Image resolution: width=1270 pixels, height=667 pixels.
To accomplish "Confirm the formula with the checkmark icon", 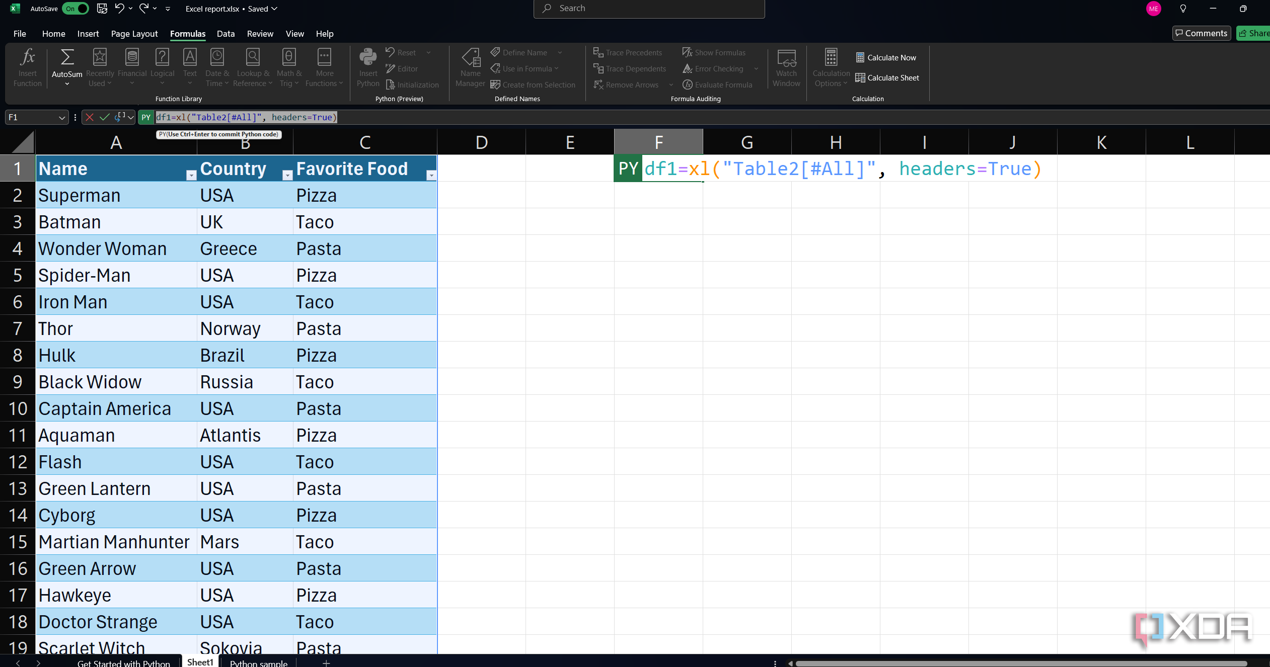I will 105,117.
